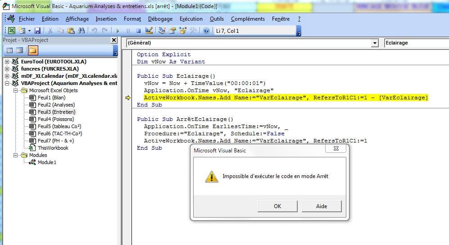The image size is (449, 245).
Task: Select Module1 in Modules folder
Action: point(47,162)
